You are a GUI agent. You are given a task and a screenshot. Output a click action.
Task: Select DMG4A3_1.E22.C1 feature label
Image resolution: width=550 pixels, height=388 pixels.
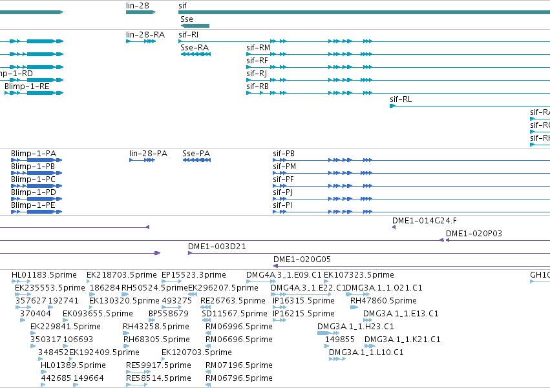[x=308, y=288]
